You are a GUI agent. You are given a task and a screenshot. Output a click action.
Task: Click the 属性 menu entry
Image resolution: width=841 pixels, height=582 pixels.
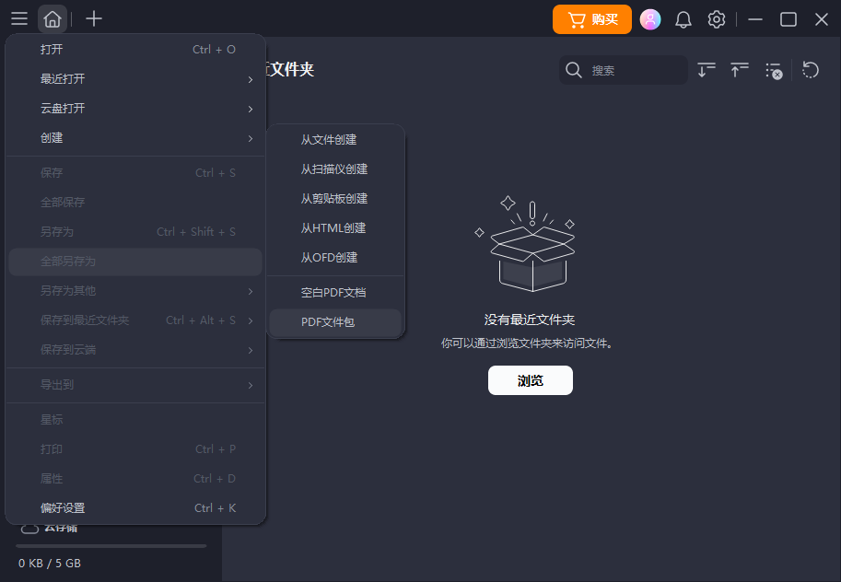[135, 479]
